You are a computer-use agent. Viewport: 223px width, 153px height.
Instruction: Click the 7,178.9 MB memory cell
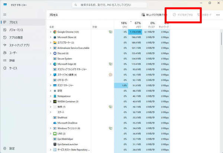pos(135,32)
